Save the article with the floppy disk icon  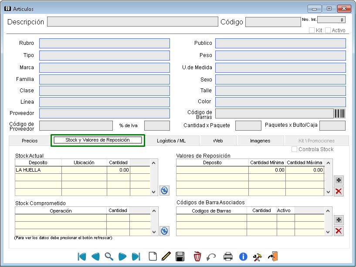coord(180,257)
